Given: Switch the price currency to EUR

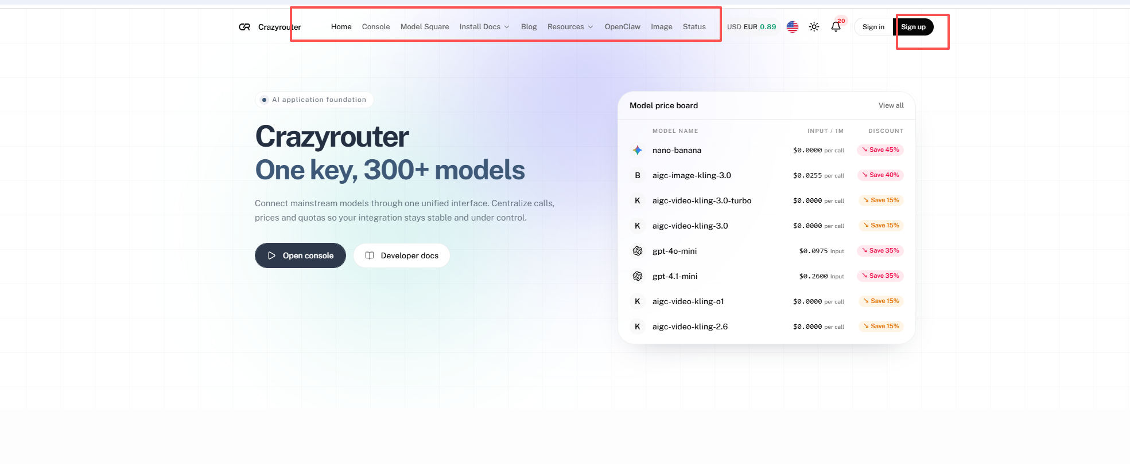Looking at the screenshot, I should (751, 27).
